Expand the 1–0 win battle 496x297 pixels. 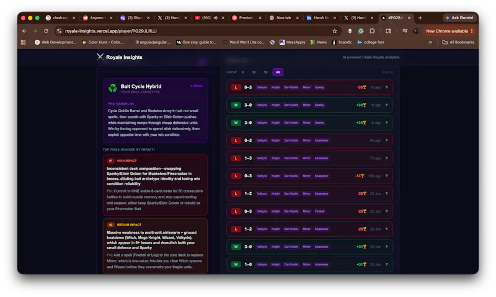coord(386,264)
